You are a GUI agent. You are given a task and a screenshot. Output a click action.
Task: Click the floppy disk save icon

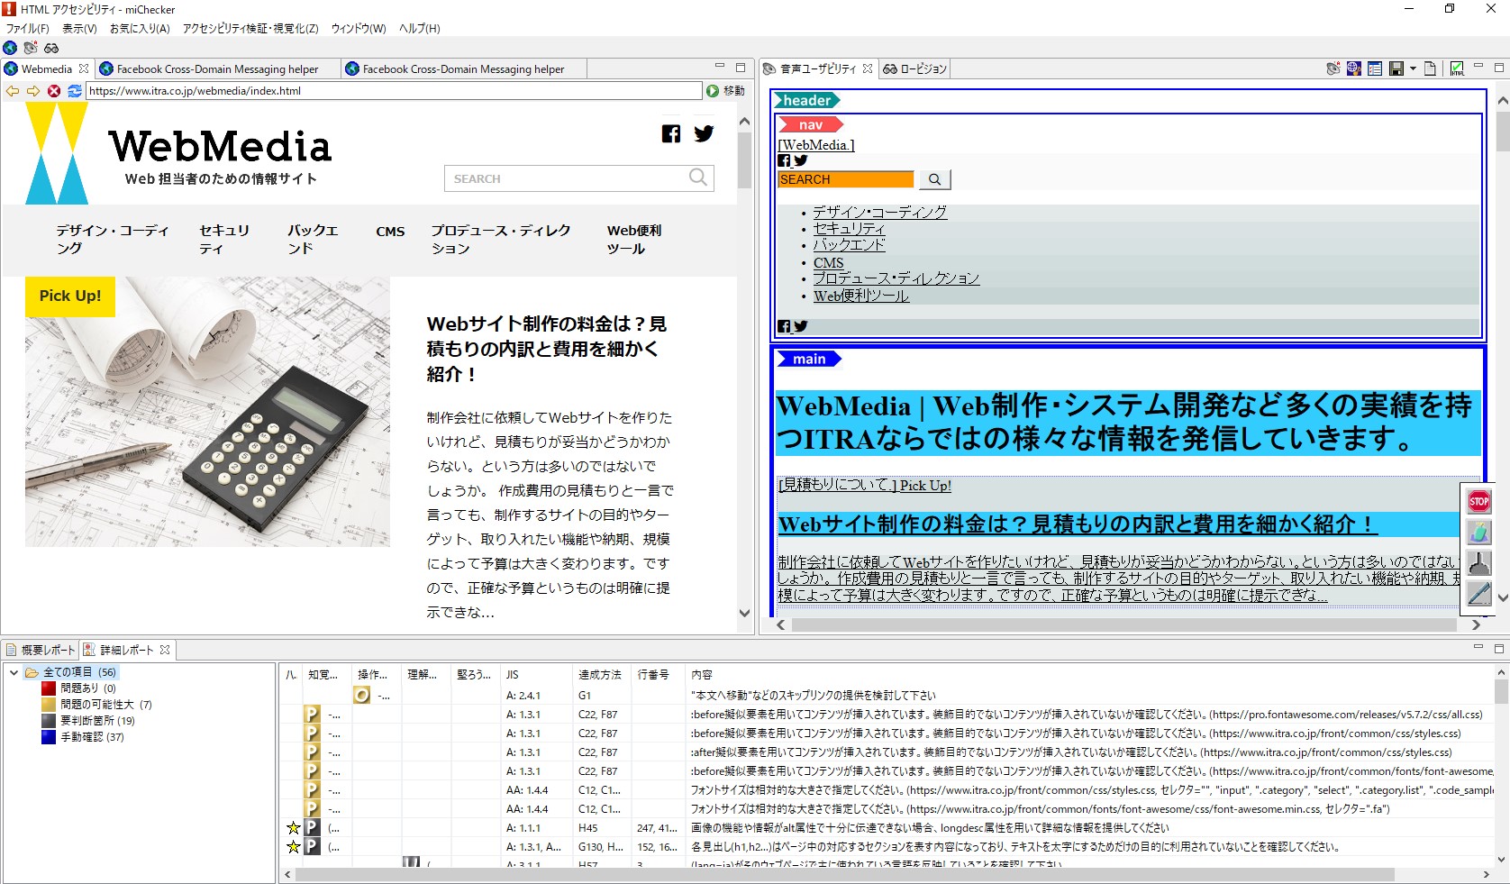pyautogui.click(x=1396, y=68)
